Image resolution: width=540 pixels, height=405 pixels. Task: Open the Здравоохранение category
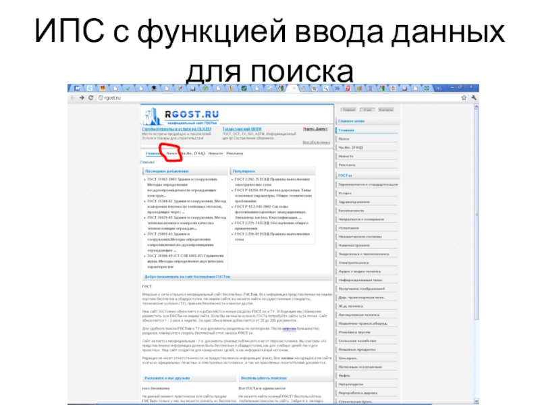coord(367,202)
